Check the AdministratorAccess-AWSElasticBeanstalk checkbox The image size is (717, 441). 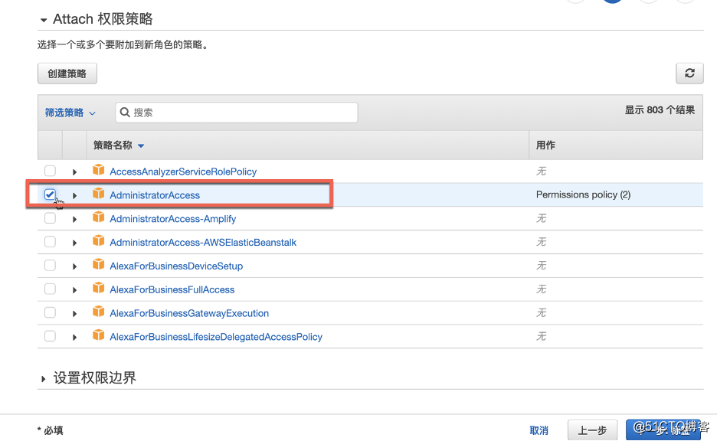coord(50,241)
